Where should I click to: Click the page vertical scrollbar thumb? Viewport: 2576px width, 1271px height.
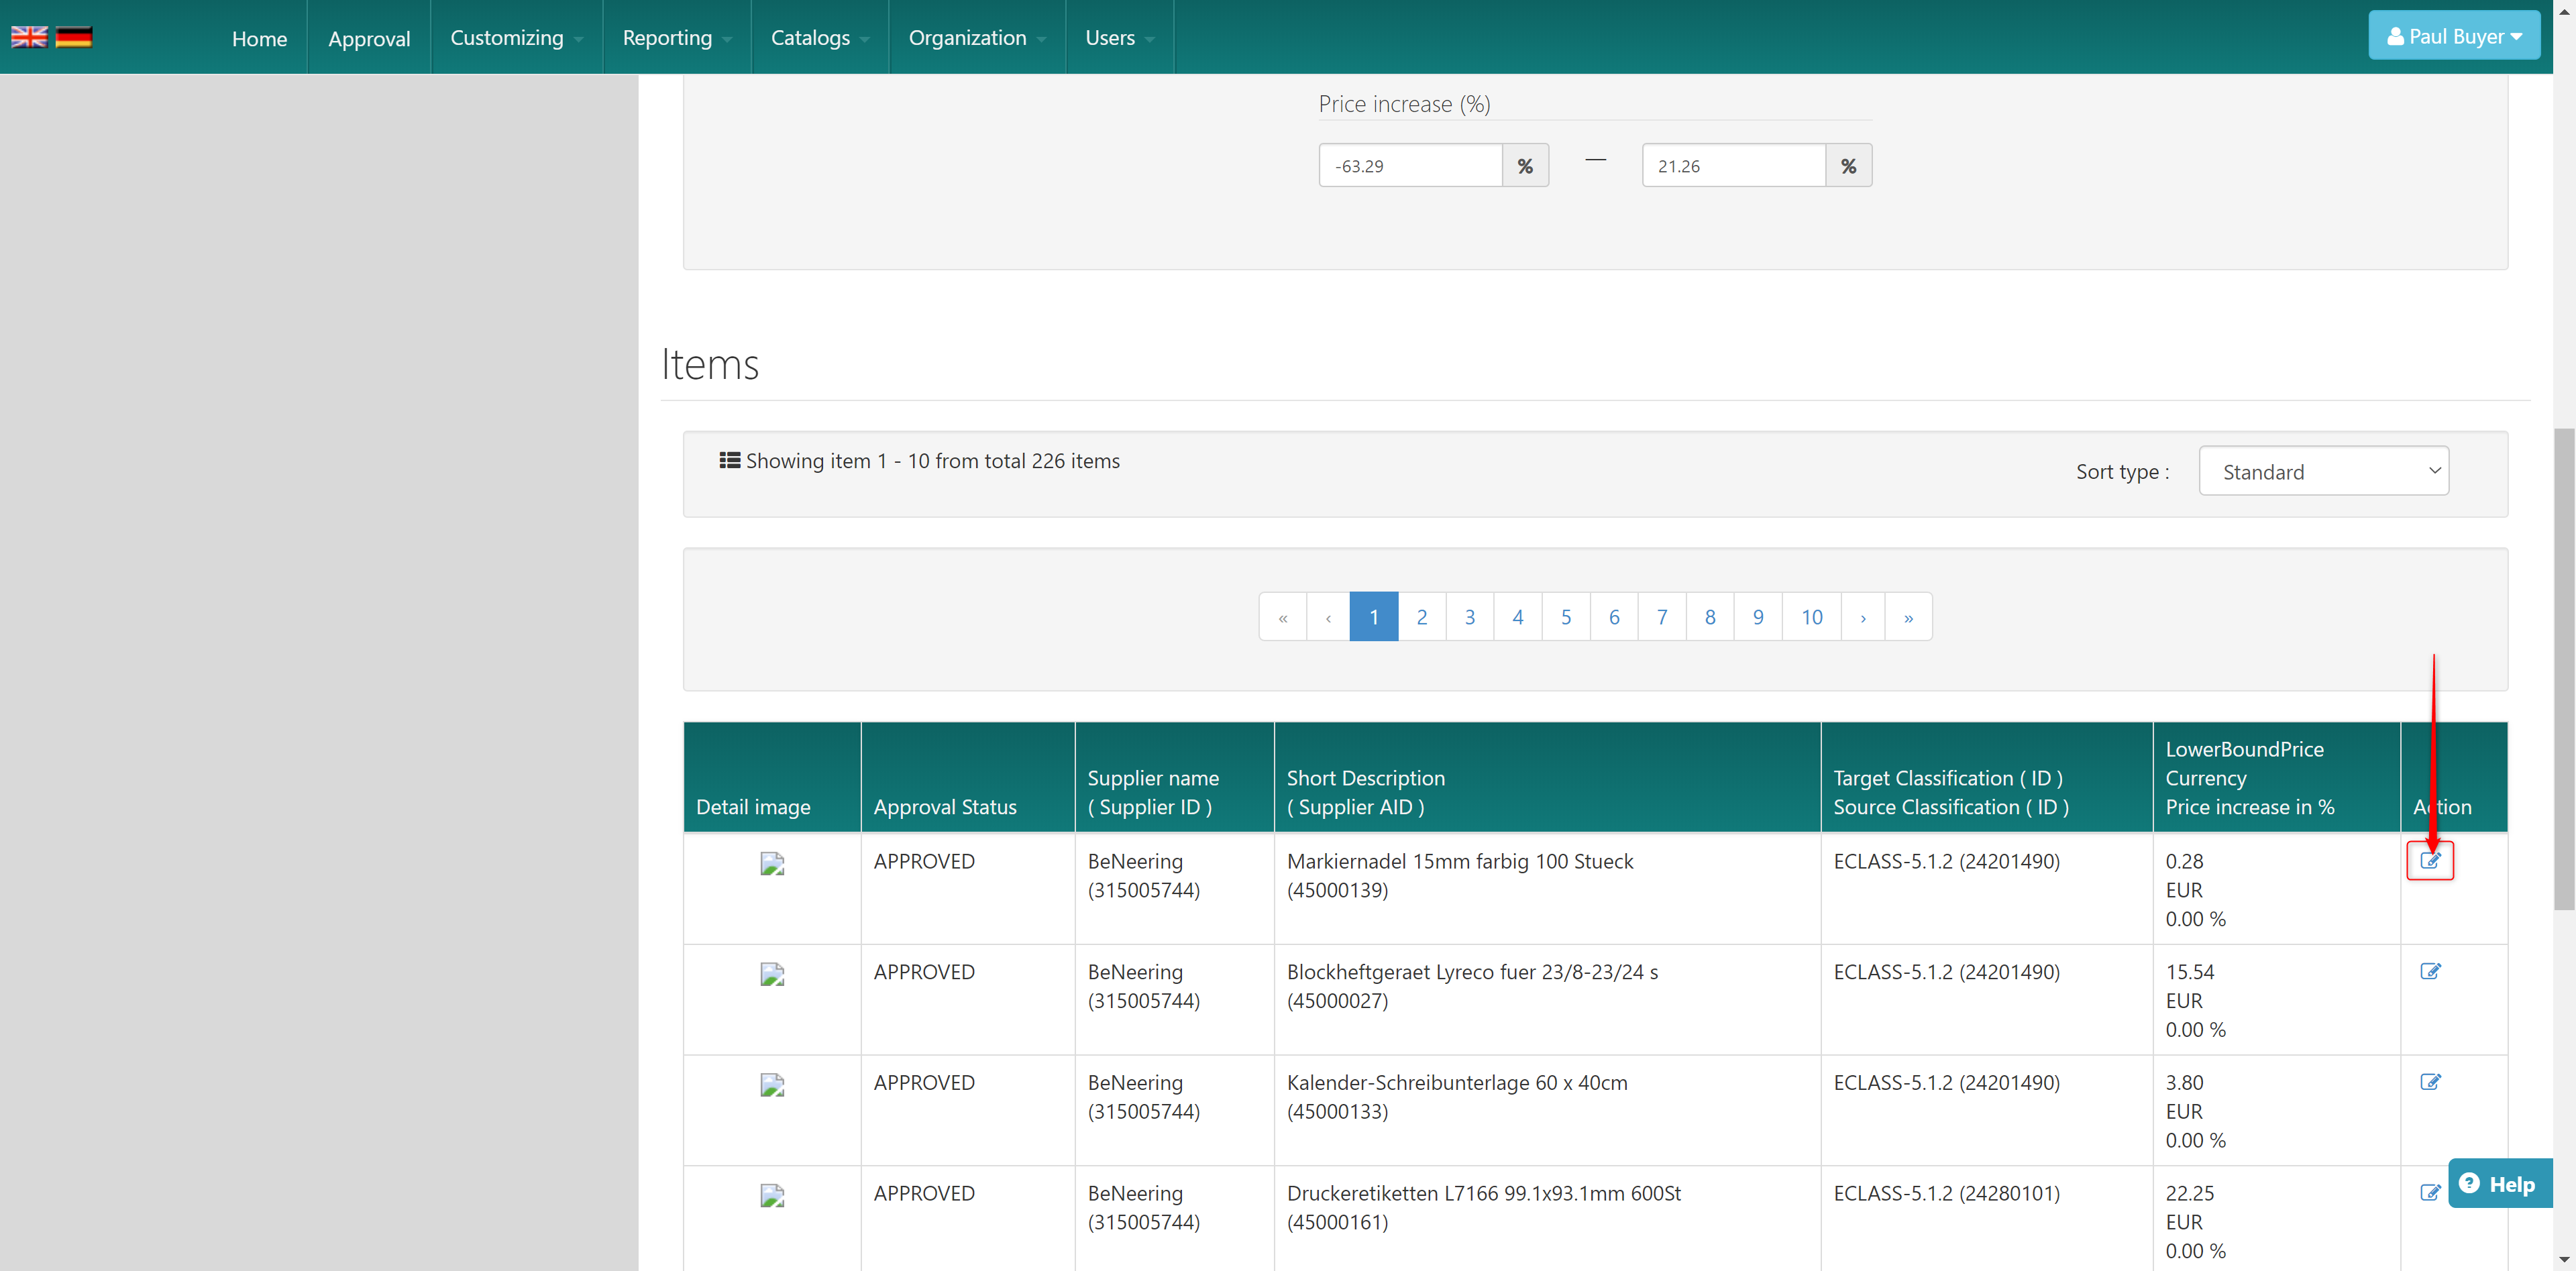click(2564, 670)
